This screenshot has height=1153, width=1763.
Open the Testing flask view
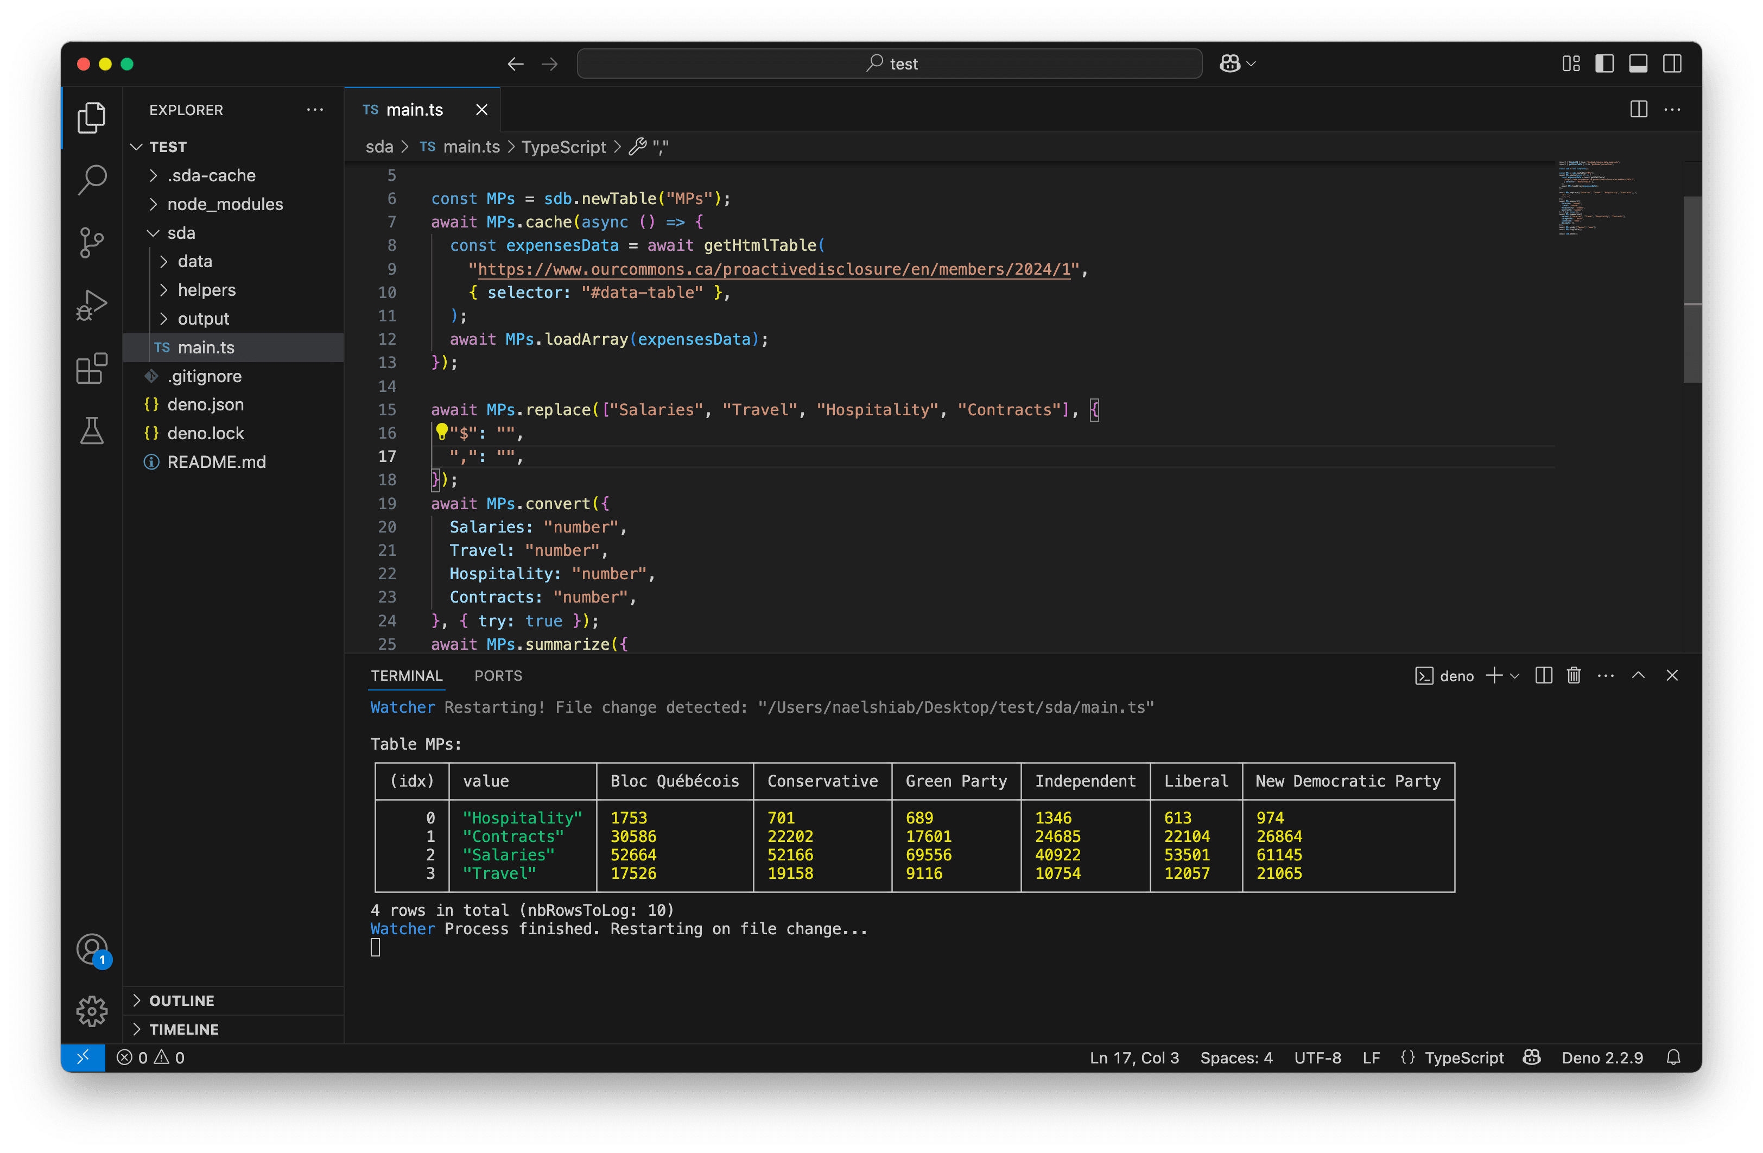92,430
